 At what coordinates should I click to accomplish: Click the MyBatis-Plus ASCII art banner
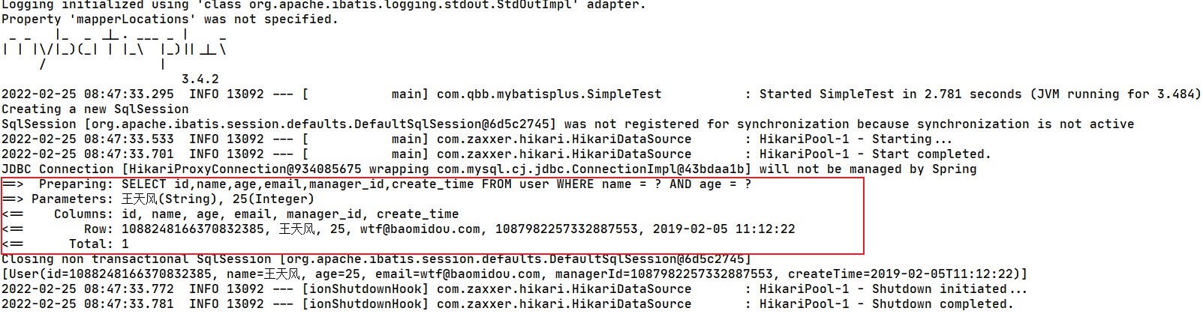pos(114,49)
